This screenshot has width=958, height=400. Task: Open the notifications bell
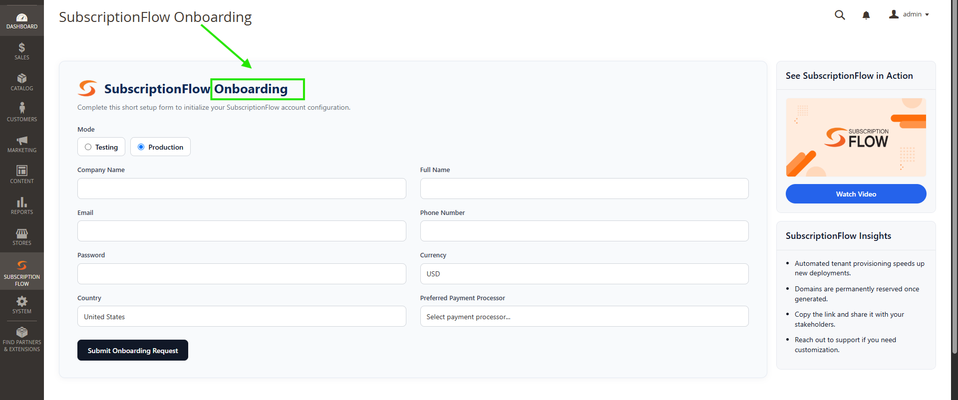866,15
